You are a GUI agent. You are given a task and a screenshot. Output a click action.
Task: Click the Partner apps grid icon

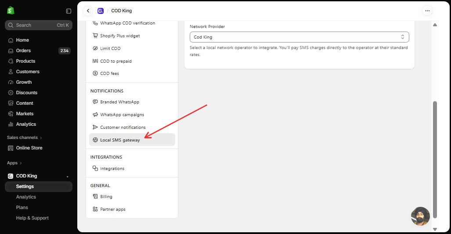(x=95, y=209)
